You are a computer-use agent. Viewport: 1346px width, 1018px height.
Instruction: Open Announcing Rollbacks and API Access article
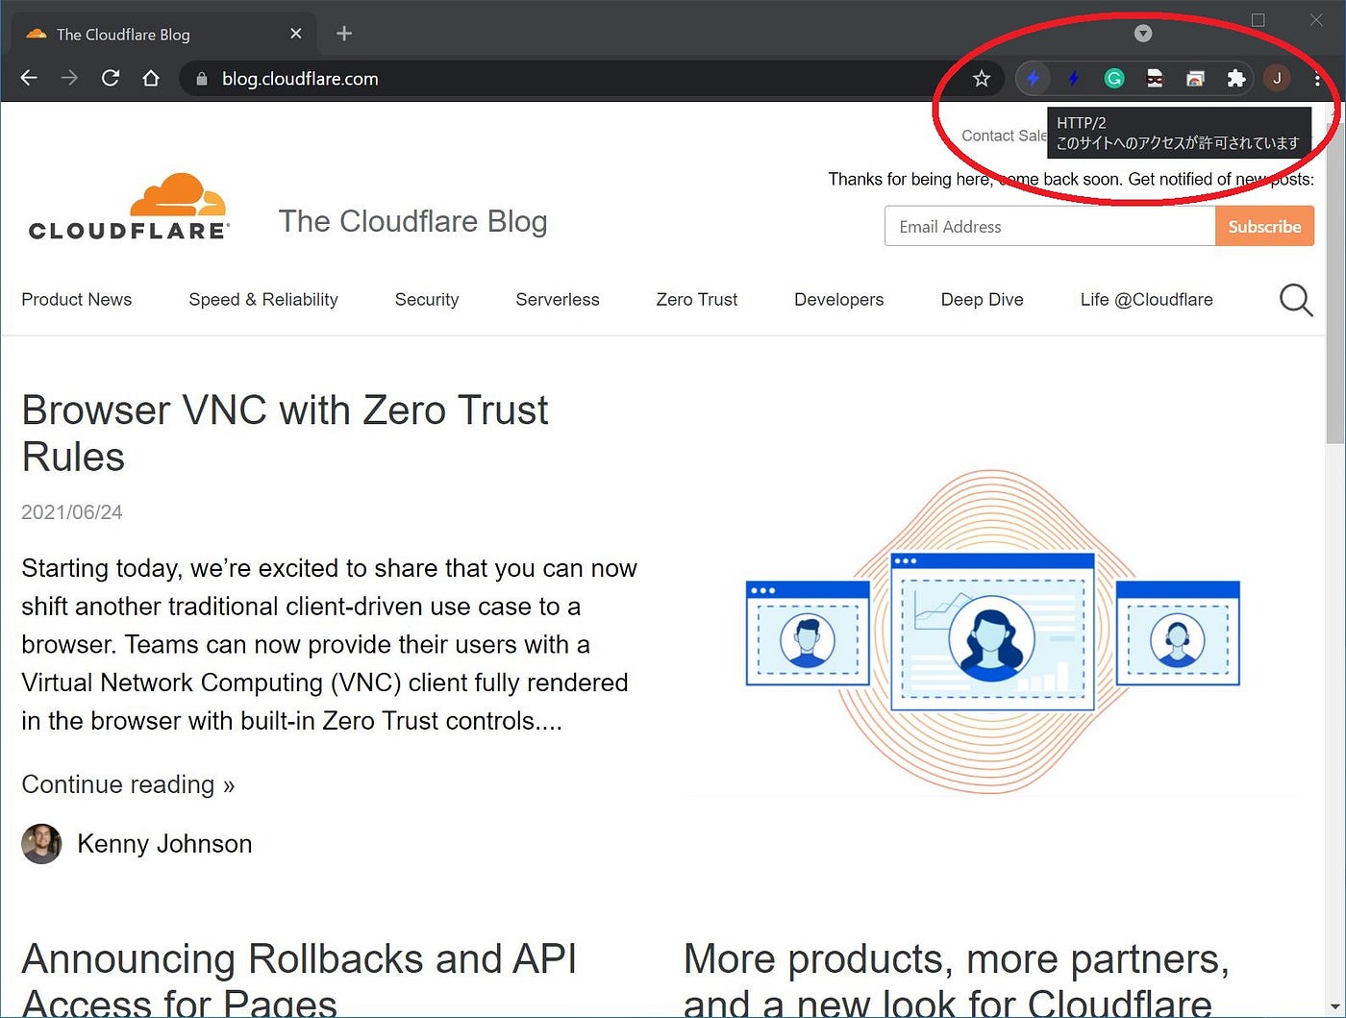coord(299,979)
